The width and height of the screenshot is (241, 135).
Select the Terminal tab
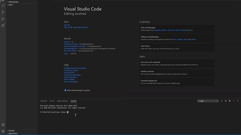(73, 101)
